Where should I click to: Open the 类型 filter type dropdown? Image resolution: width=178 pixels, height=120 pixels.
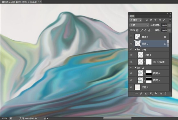pos(136,20)
